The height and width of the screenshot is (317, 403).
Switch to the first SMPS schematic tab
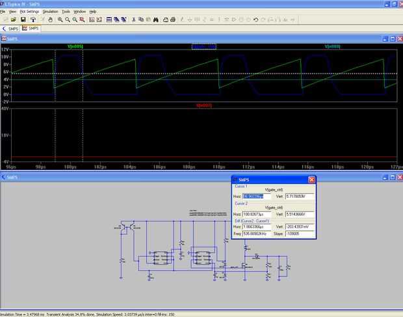click(x=10, y=29)
